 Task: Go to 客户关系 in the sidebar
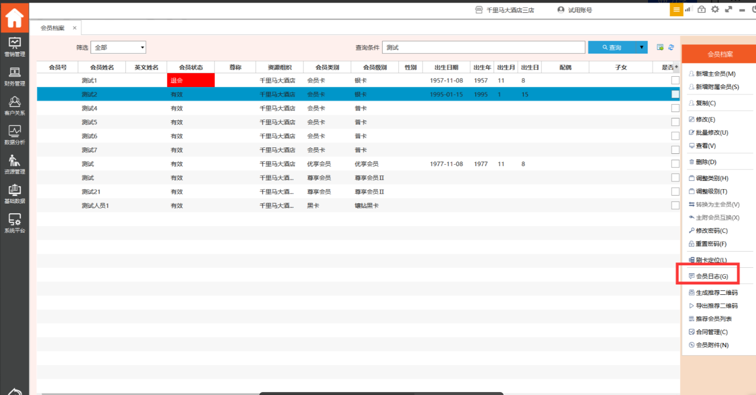tap(14, 106)
